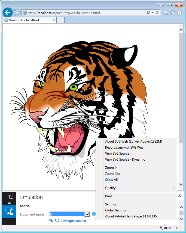Click the browser Forward arrow button

17,13
